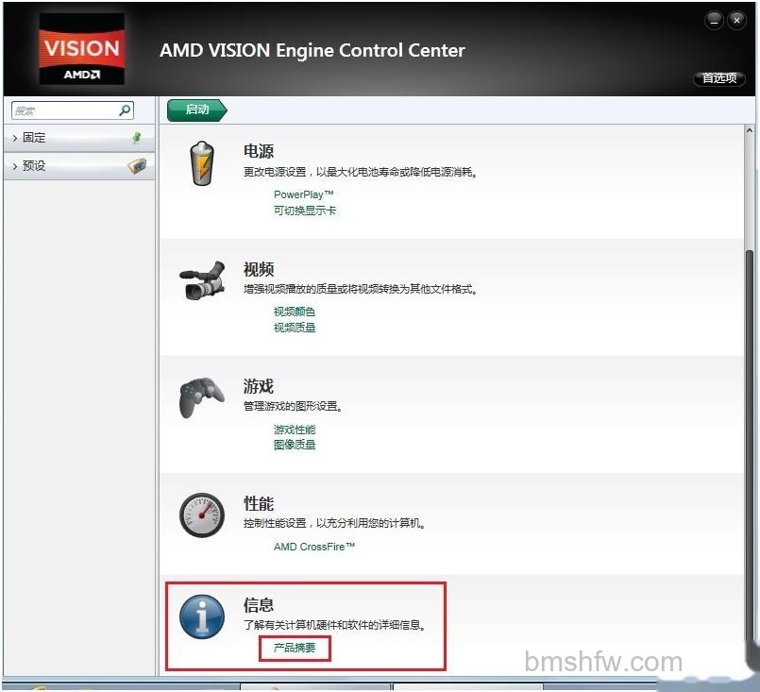This screenshot has height=692, width=760.
Task: Click the search magnifier icon
Action: 125,110
